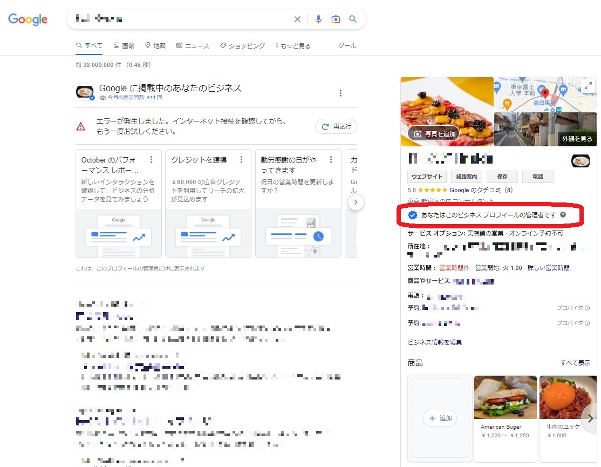Click 写真を追加 on the food photo
The width and height of the screenshot is (601, 467).
pos(434,134)
